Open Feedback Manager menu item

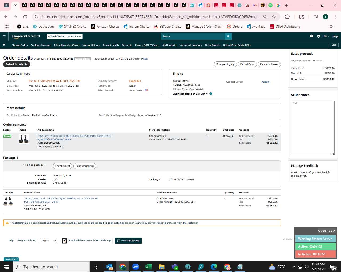(41, 45)
